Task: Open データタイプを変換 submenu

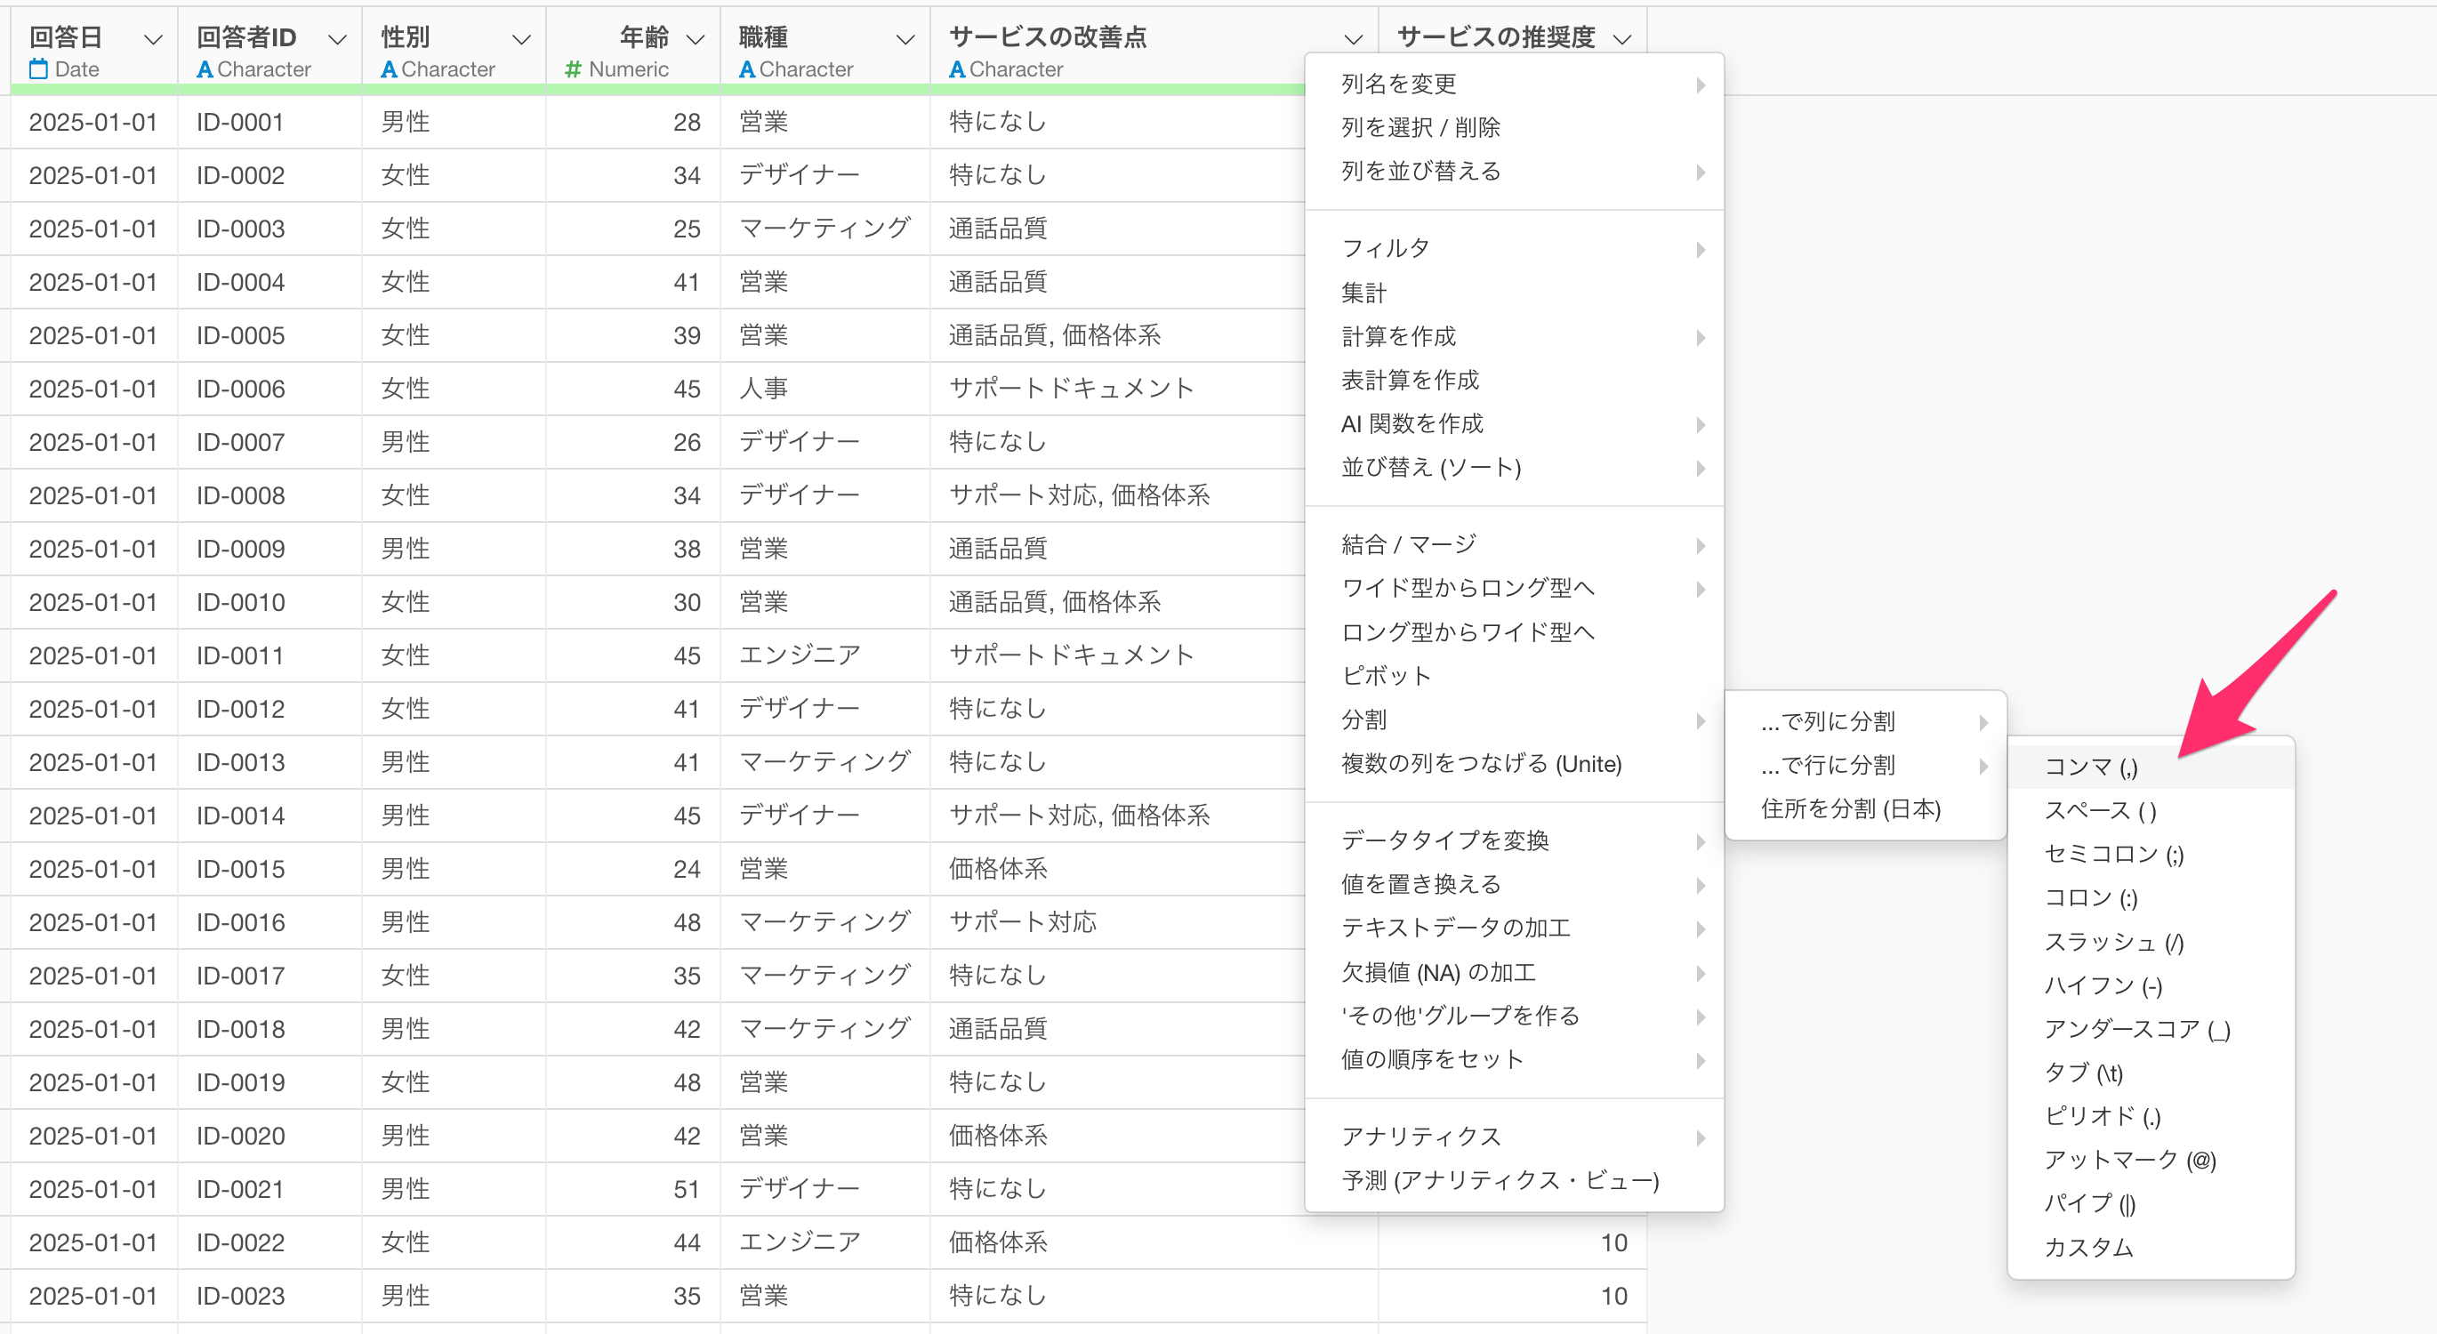Action: [x=1444, y=840]
